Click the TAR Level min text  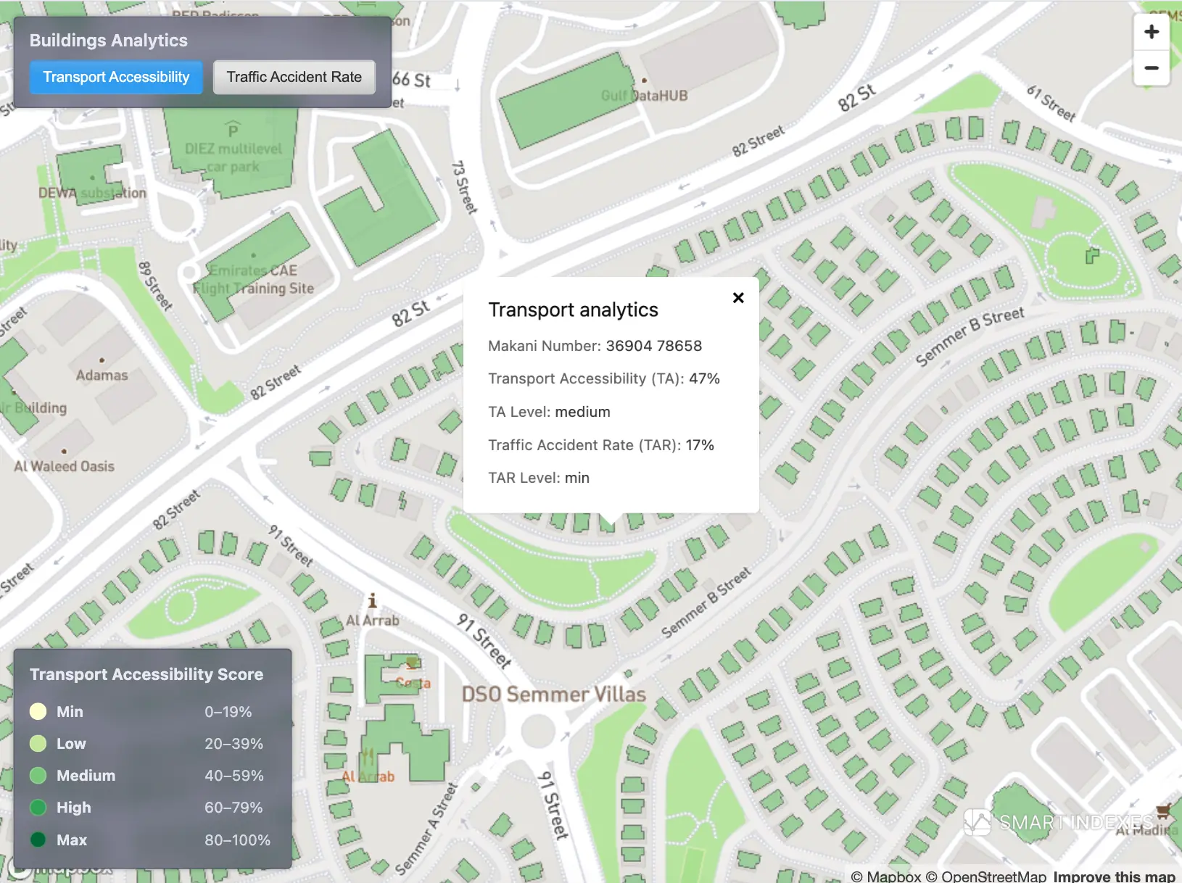[x=539, y=478]
